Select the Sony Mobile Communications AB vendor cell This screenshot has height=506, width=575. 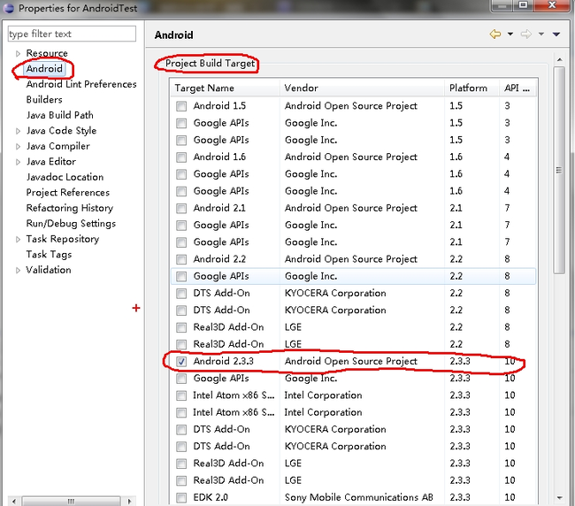[x=358, y=497]
